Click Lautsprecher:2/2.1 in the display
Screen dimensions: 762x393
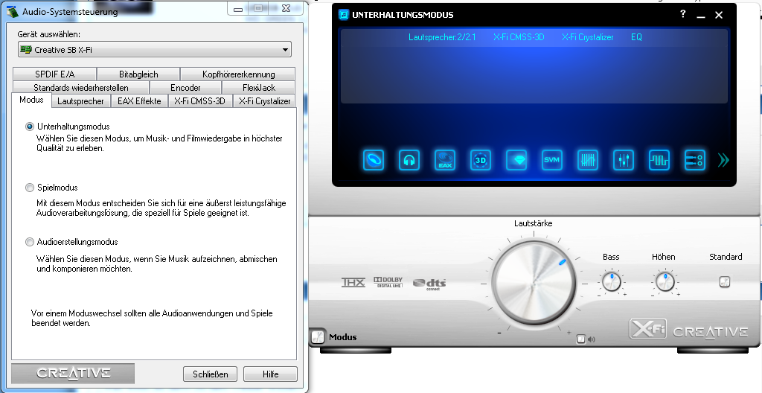click(442, 37)
